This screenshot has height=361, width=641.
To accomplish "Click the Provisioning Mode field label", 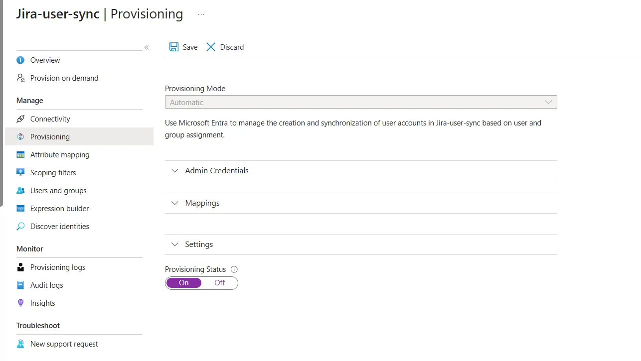I will (x=195, y=89).
